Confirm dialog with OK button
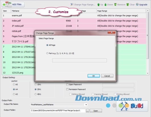 click(x=94, y=76)
